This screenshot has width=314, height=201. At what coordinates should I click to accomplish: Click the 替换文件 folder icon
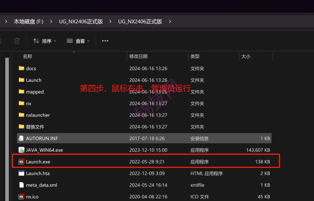pos(21,127)
